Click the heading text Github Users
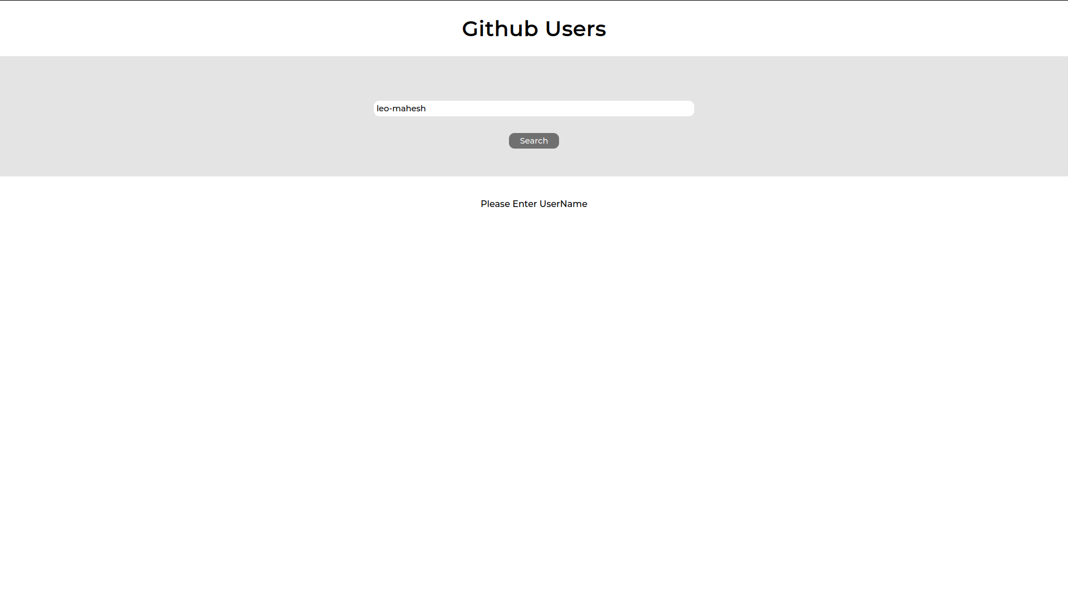The height and width of the screenshot is (601, 1068). [x=533, y=28]
